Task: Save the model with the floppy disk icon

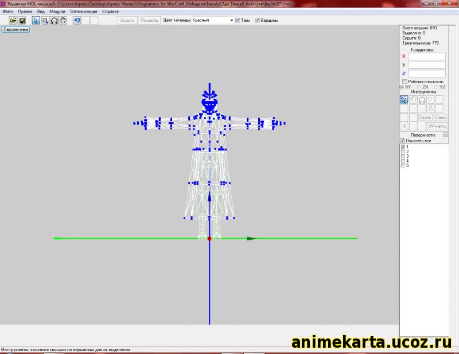Action: coord(22,20)
